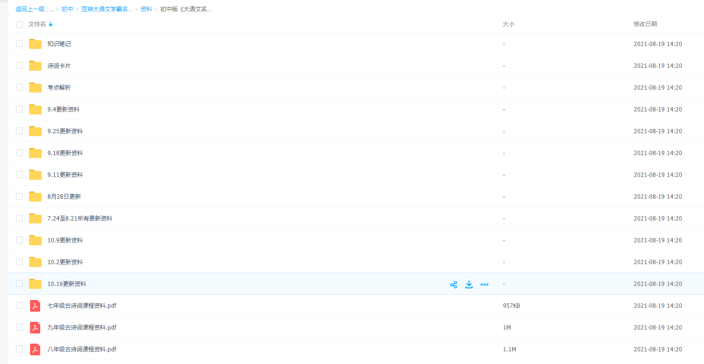Click the share icon on 10.16更新资料 row
The height and width of the screenshot is (364, 704).
point(454,285)
